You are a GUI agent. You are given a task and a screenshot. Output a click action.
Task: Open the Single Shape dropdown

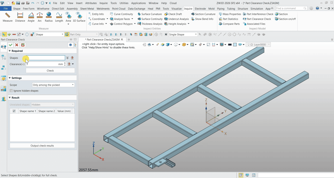click(x=183, y=35)
